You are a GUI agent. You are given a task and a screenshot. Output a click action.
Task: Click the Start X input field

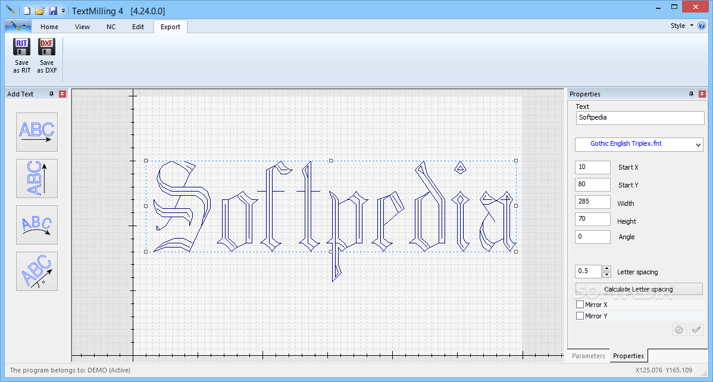pyautogui.click(x=593, y=167)
